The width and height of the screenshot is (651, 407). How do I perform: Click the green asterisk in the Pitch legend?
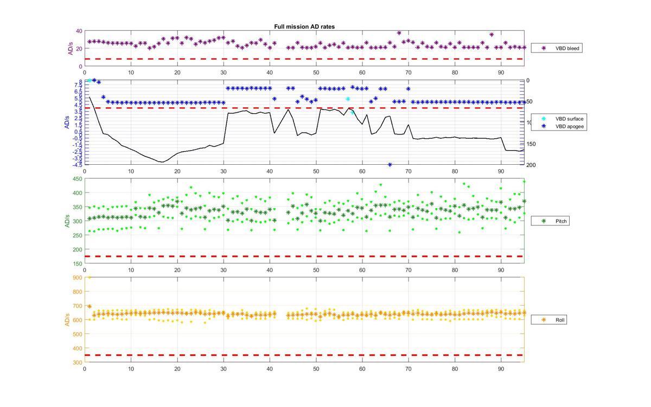[544, 221]
